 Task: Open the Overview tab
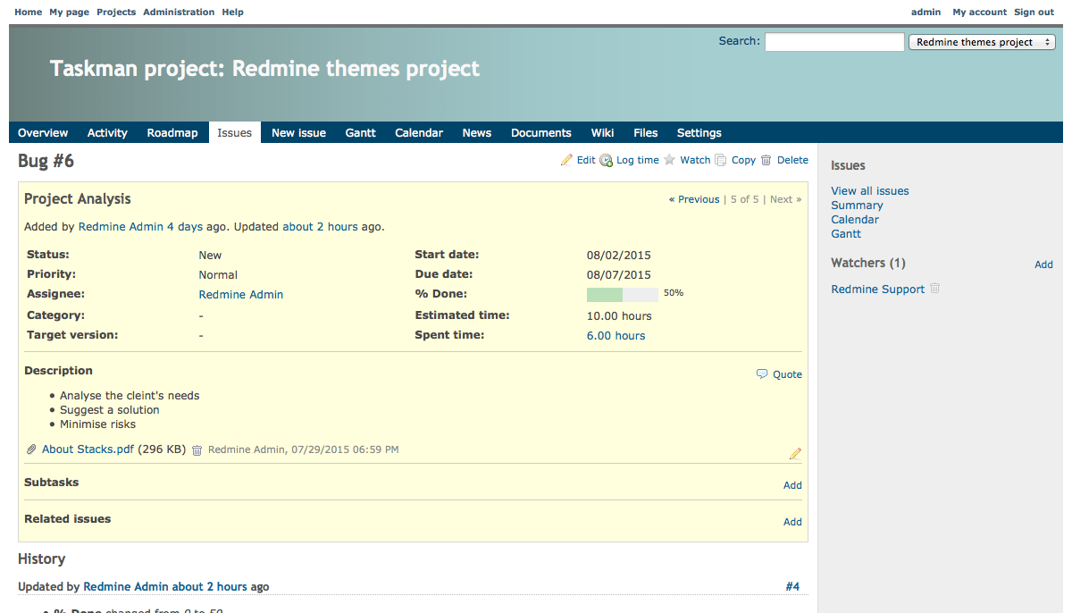[x=43, y=132]
